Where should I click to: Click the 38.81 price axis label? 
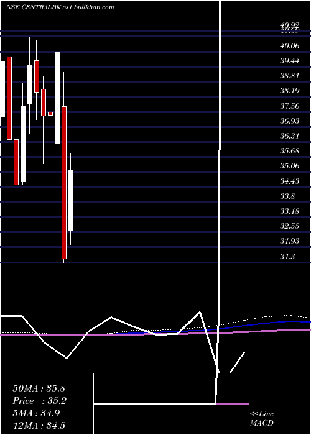click(x=290, y=75)
